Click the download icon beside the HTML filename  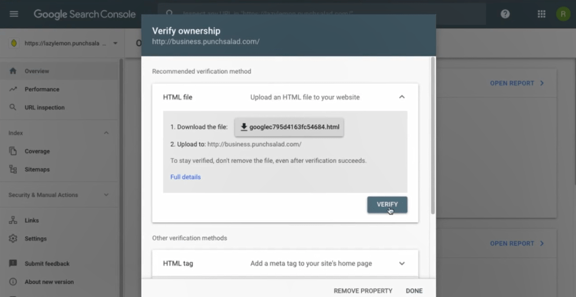point(244,127)
